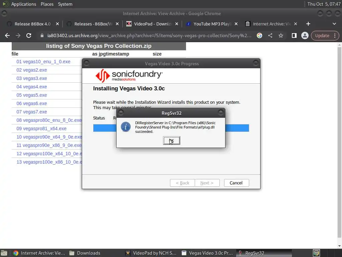
Task: Open 11 vegaspro90e_x86_9_0e.exe link
Action: pyautogui.click(x=49, y=145)
